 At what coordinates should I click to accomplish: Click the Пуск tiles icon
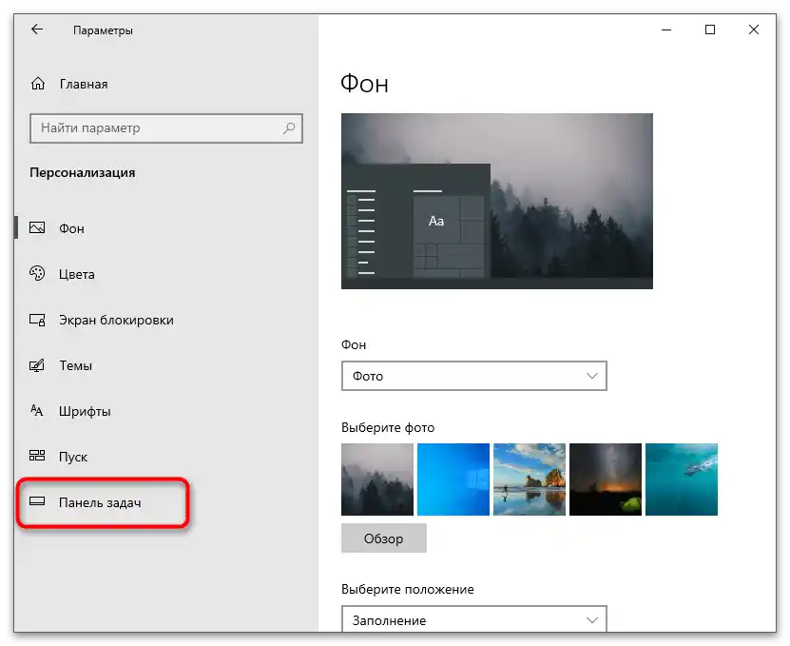click(x=37, y=456)
